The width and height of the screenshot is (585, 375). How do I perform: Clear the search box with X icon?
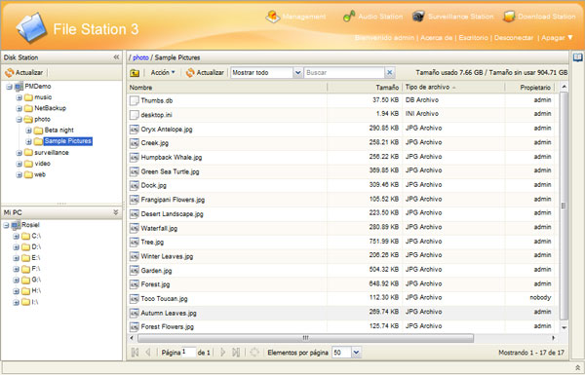(x=389, y=73)
